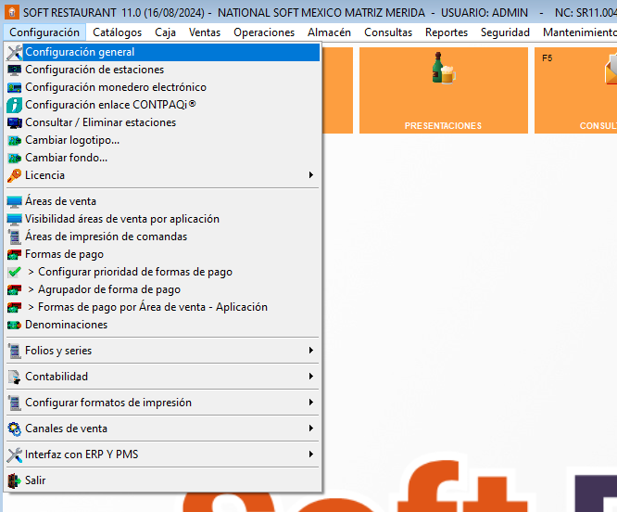This screenshot has width=617, height=512.
Task: Click the green checkmark icon for payment priority
Action: pyautogui.click(x=15, y=272)
